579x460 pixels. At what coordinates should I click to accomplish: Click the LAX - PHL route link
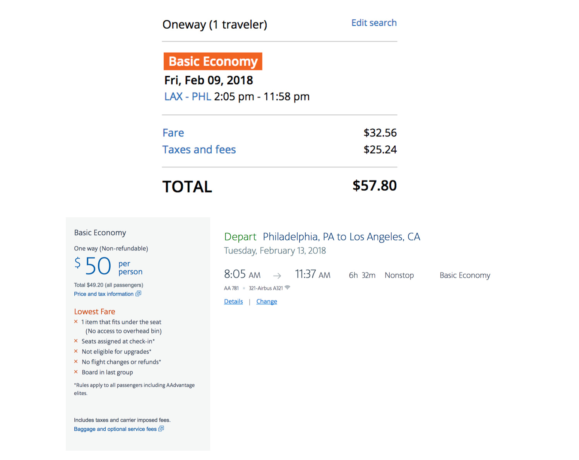point(187,97)
